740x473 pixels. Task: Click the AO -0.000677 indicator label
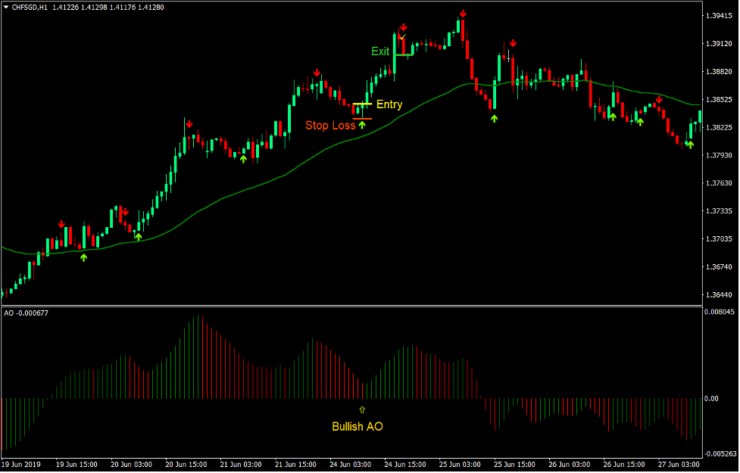(27, 313)
